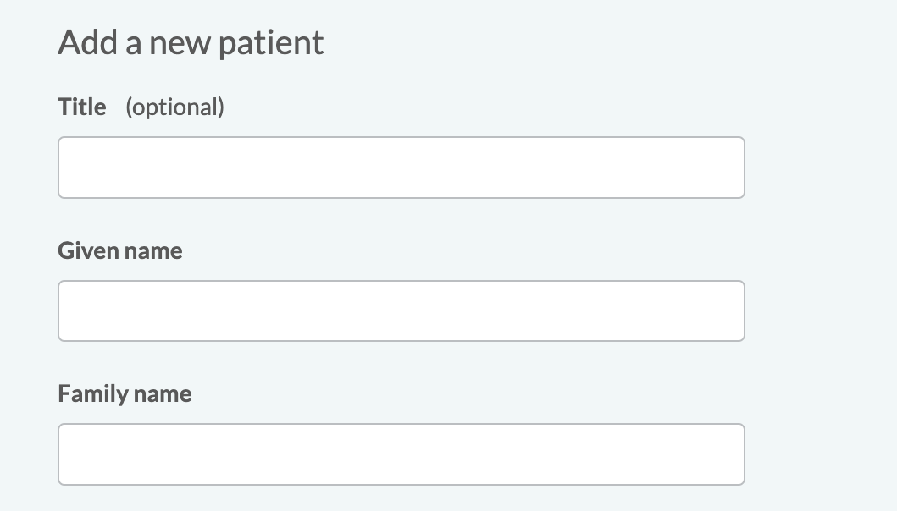Activate the patient given name field
Image resolution: width=897 pixels, height=511 pixels.
tap(401, 310)
